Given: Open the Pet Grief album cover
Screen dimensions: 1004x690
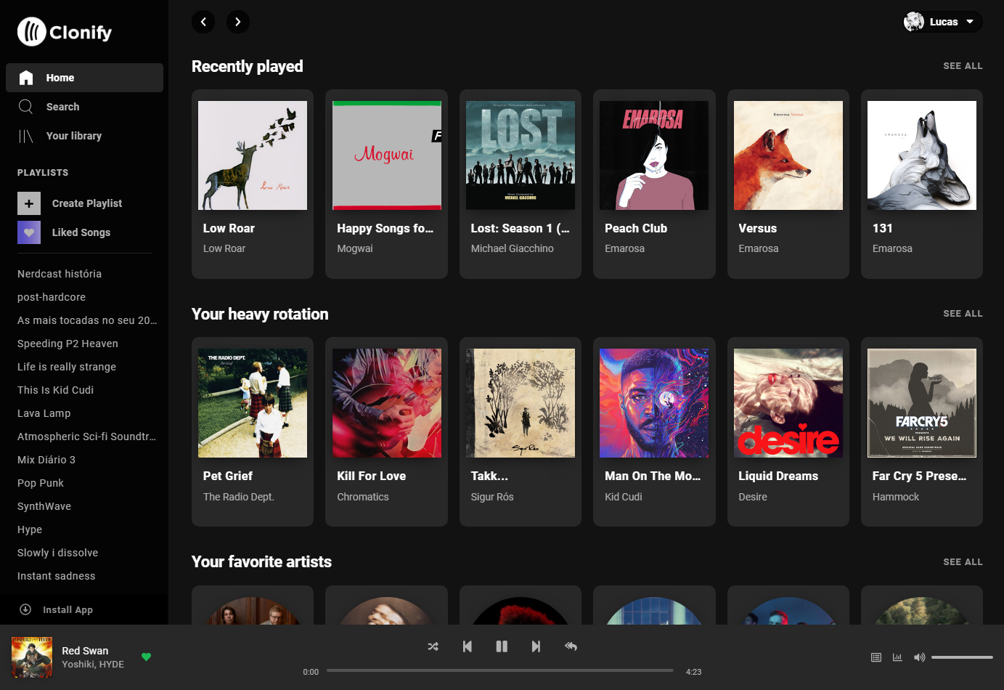Looking at the screenshot, I should click(x=253, y=403).
